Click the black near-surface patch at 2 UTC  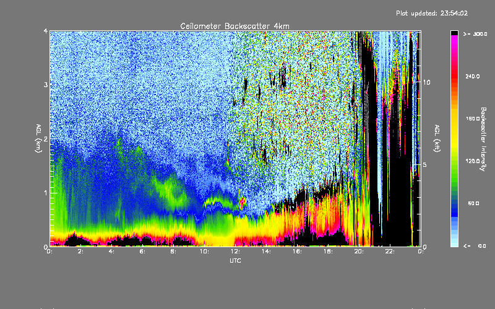tap(74, 240)
